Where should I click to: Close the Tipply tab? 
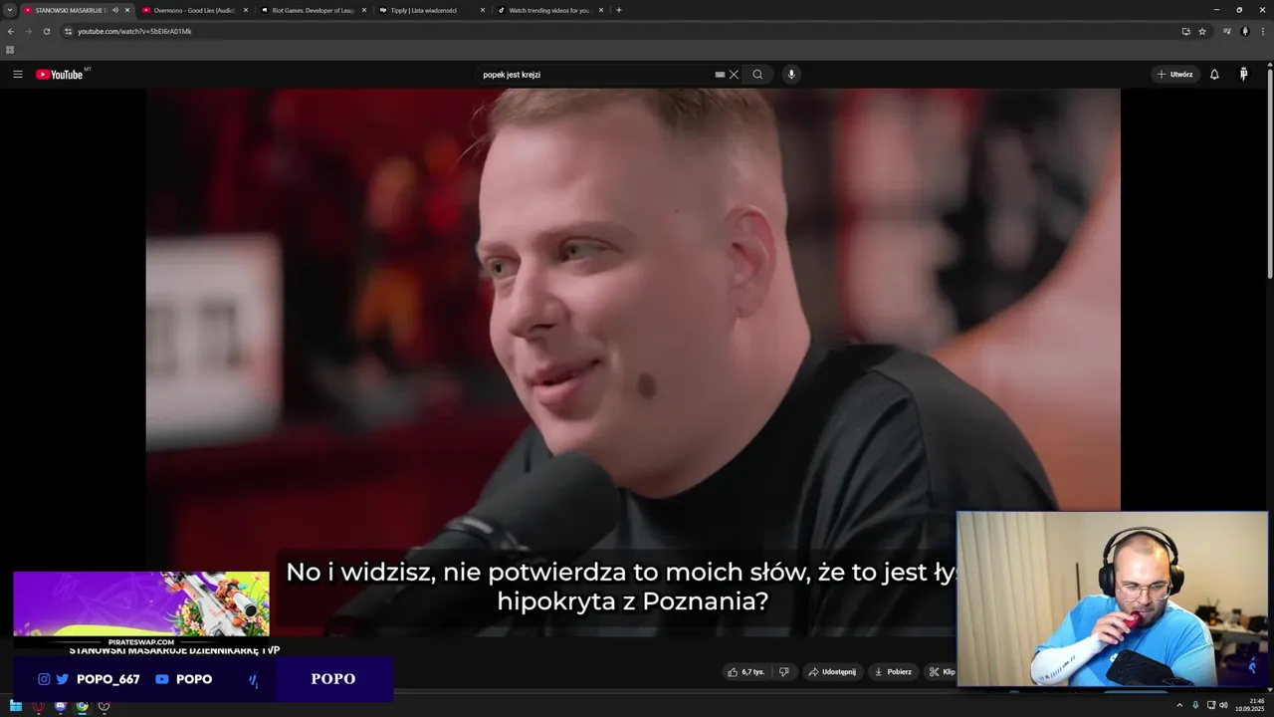[483, 10]
